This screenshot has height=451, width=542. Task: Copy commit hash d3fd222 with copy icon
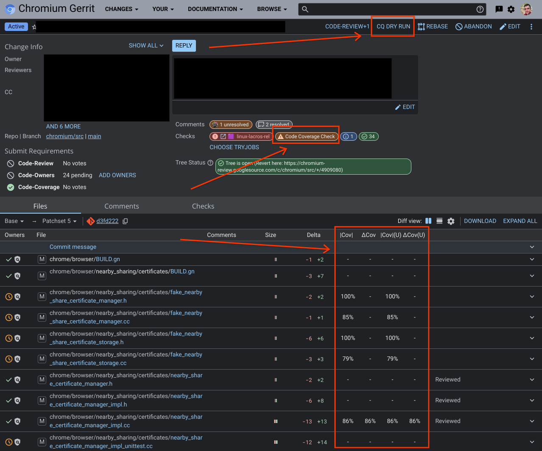[x=125, y=221]
